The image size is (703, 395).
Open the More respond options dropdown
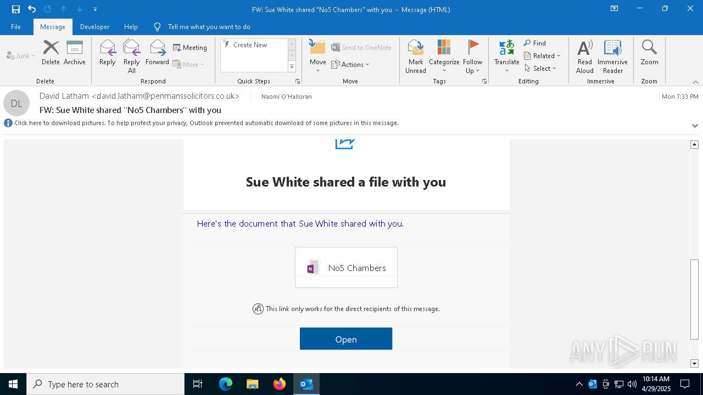[x=188, y=64]
